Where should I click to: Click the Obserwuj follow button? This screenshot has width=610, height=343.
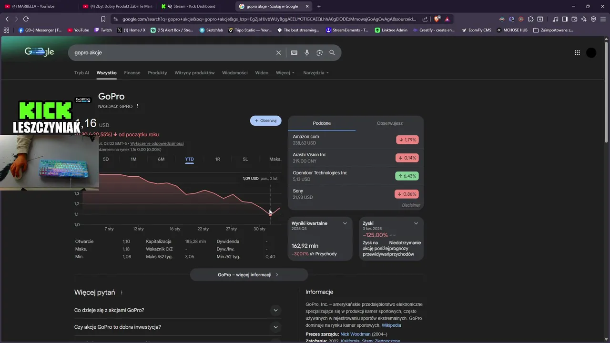pyautogui.click(x=266, y=121)
